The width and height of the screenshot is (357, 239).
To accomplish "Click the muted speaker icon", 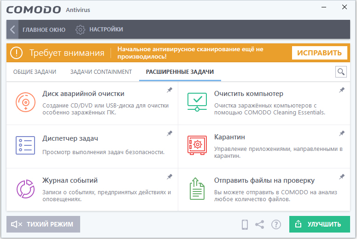I will pyautogui.click(x=17, y=224).
